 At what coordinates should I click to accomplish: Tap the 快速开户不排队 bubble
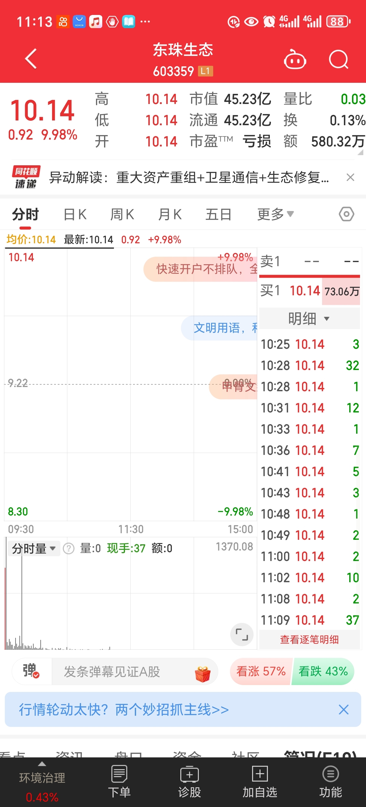point(201,269)
